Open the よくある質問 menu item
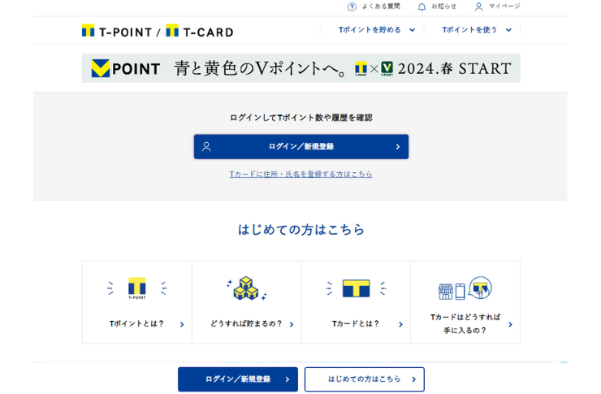The image size is (601, 394). coord(381,6)
